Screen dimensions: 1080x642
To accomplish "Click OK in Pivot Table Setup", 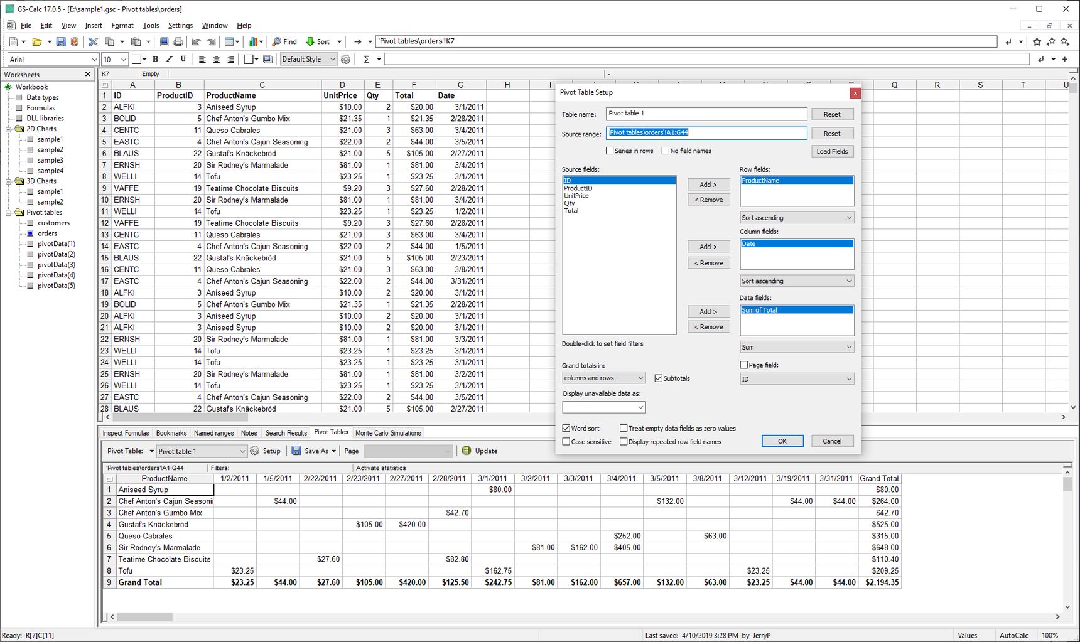I will 782,441.
